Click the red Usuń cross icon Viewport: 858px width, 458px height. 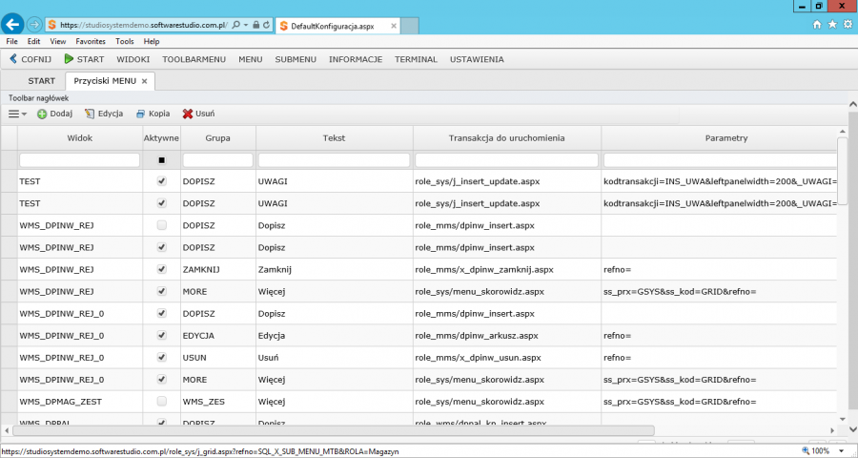tap(188, 114)
